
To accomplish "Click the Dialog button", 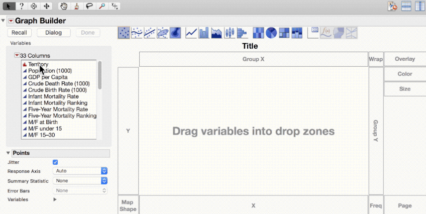I will 54,33.
